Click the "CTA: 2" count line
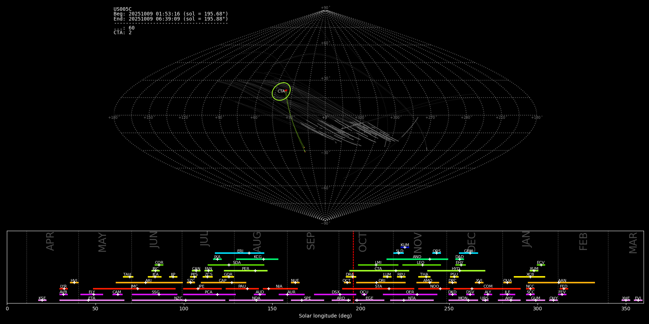 point(123,32)
